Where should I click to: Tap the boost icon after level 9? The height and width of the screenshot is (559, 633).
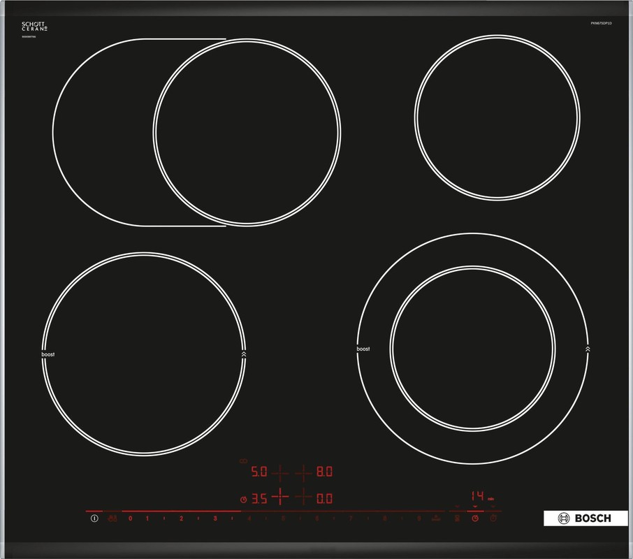click(435, 518)
